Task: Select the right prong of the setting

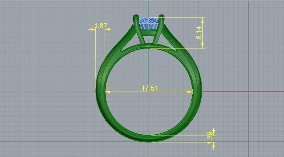Action: (159, 30)
